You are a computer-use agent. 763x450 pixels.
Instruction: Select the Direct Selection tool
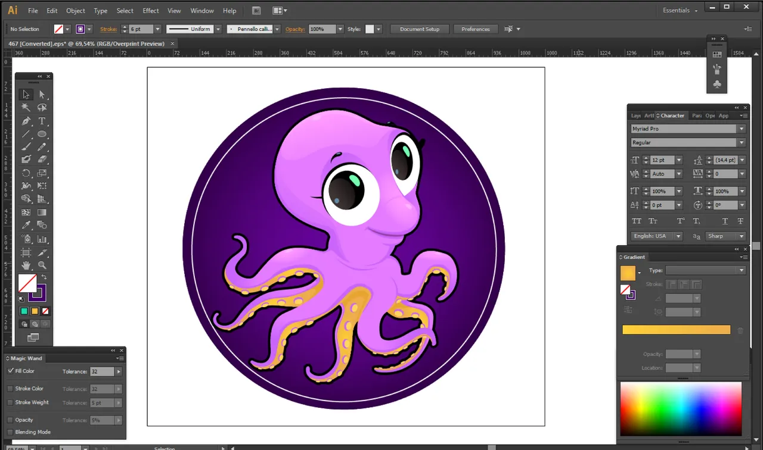(x=42, y=95)
